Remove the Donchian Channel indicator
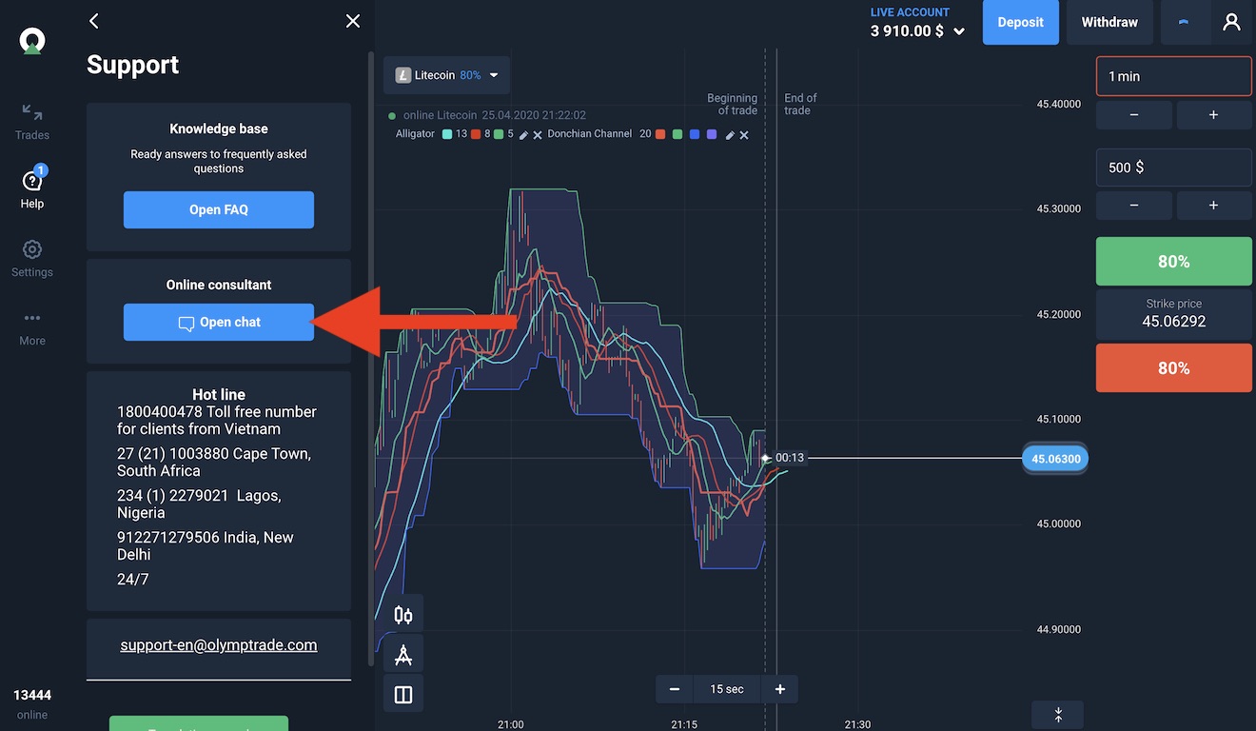Screen dimensions: 1256x731 744,135
